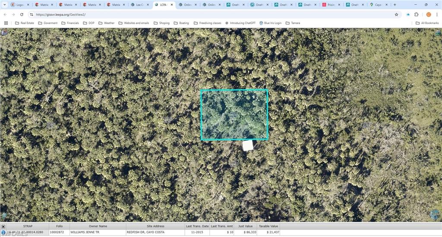Close the LCPA browser tab
The width and height of the screenshot is (442, 237).
172,5
